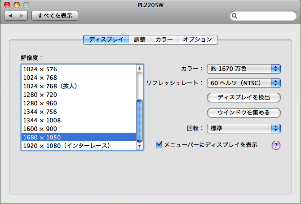The height and width of the screenshot is (204, 301).
Task: Click the resolution list scroll down arrow
Action: [x=140, y=146]
